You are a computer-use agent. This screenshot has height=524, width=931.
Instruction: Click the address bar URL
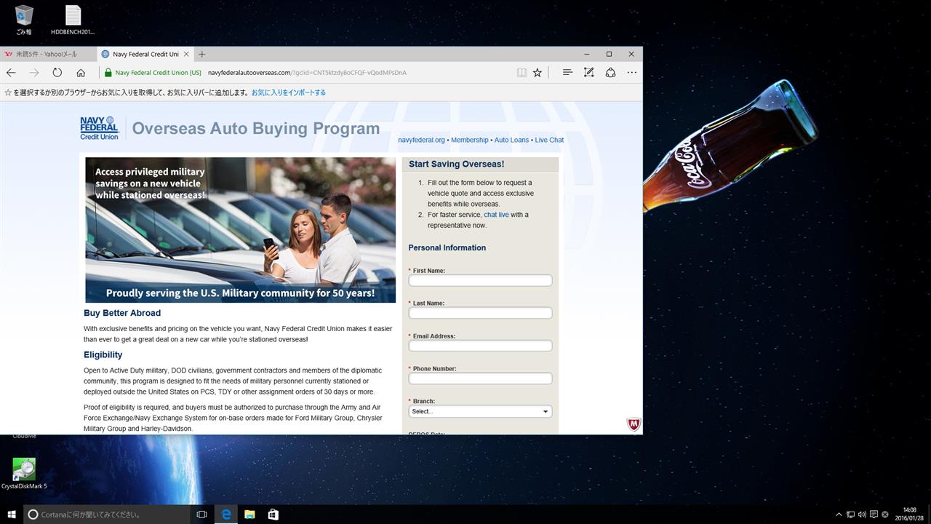point(307,73)
